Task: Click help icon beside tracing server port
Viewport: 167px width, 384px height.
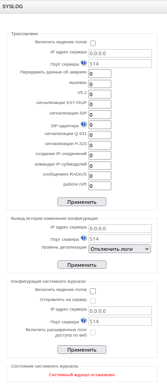Action: [83, 63]
